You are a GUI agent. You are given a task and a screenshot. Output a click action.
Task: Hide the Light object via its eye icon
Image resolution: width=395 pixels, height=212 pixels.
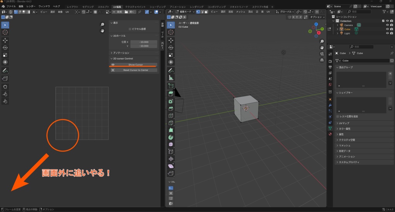tap(387, 33)
